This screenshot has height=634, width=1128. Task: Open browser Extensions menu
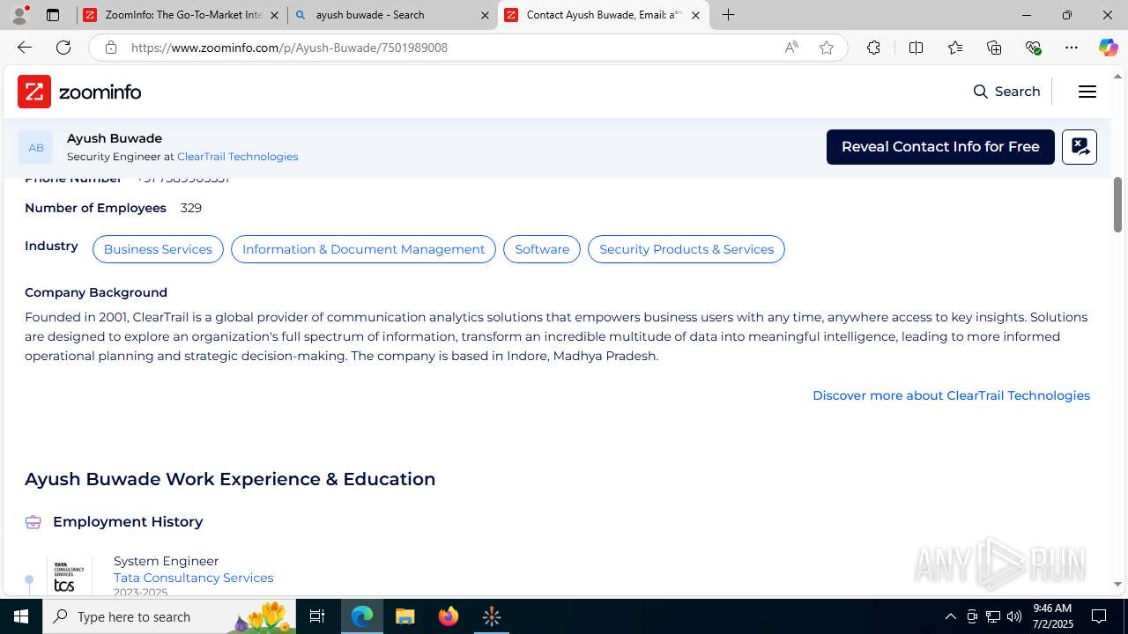(873, 48)
